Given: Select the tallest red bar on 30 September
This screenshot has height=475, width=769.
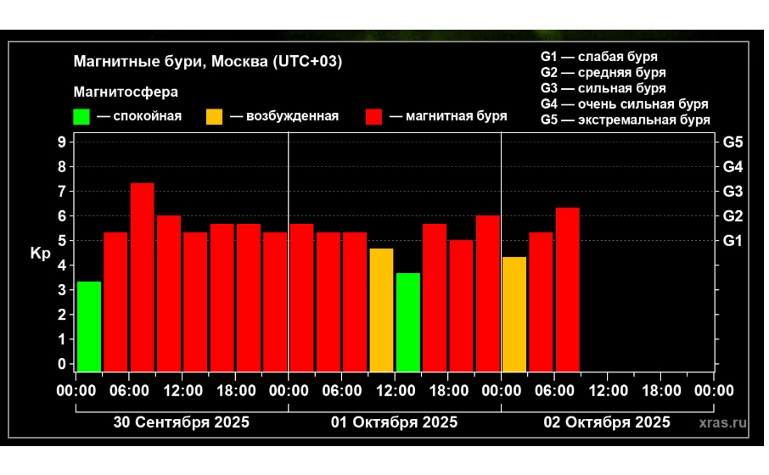Looking at the screenshot, I should [142, 277].
